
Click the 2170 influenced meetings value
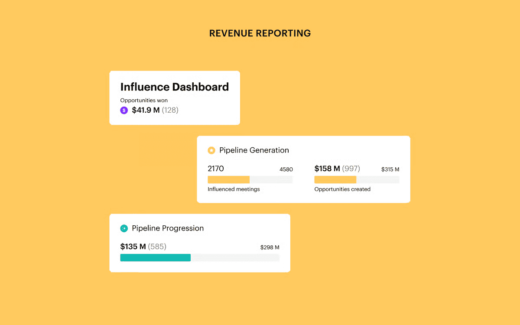[x=216, y=169]
